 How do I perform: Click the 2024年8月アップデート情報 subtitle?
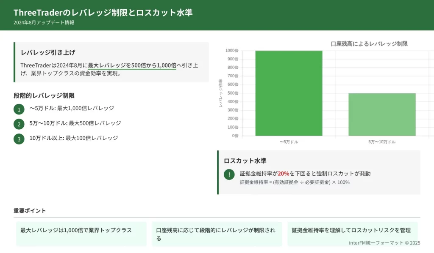(x=44, y=23)
